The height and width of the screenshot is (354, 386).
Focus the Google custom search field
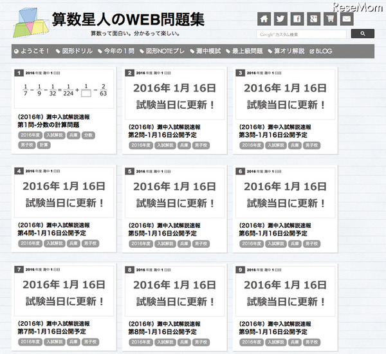pos(301,34)
